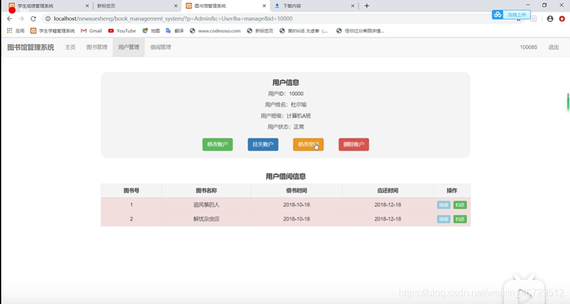Click the browser back arrow
570x304 pixels.
(10, 18)
